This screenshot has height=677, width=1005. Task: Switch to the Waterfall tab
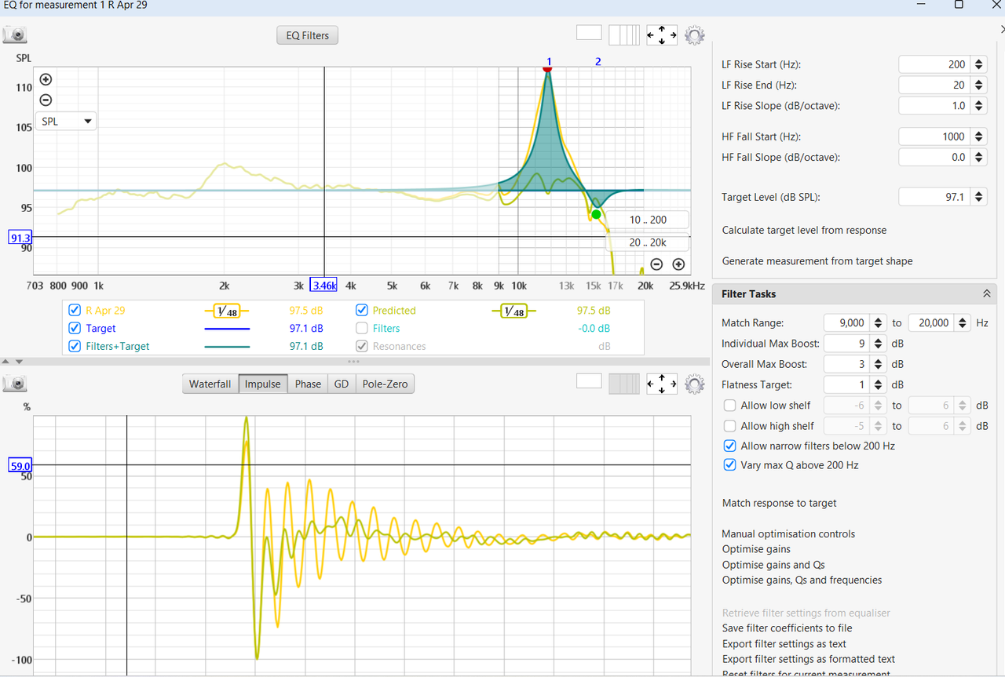coord(210,384)
